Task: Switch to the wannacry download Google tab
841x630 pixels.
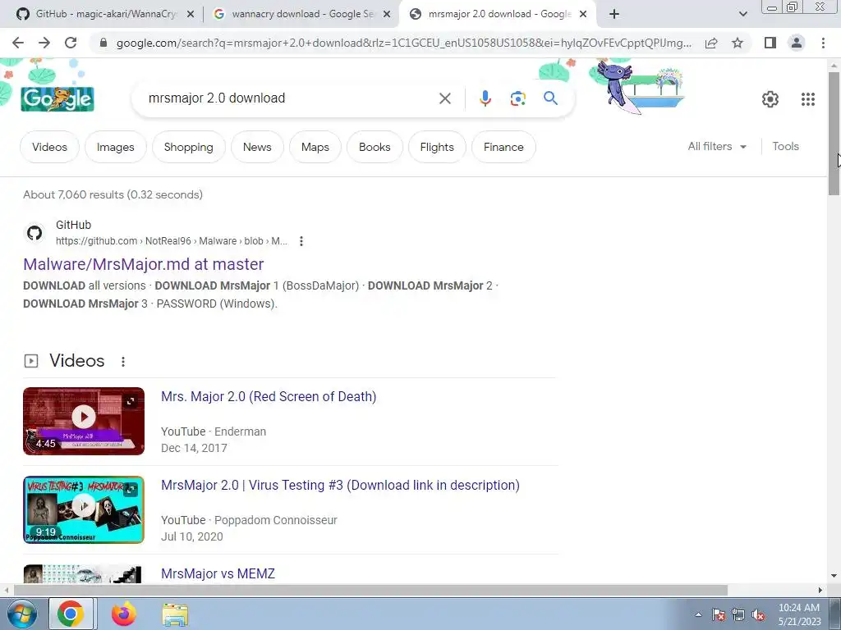Action: [302, 15]
